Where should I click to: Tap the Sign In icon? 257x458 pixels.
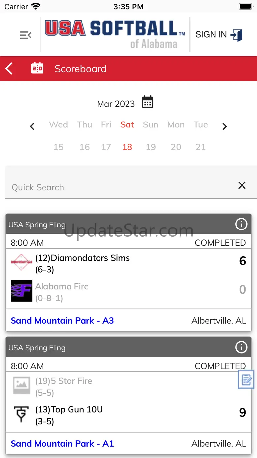pyautogui.click(x=236, y=35)
